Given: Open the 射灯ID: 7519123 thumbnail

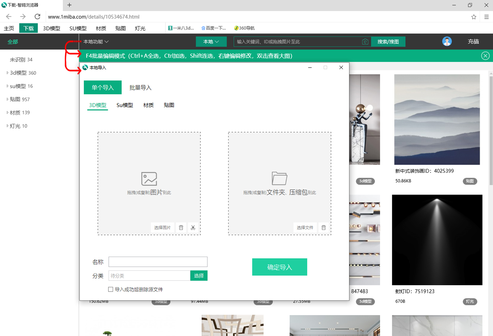Looking at the screenshot, I should (x=436, y=240).
